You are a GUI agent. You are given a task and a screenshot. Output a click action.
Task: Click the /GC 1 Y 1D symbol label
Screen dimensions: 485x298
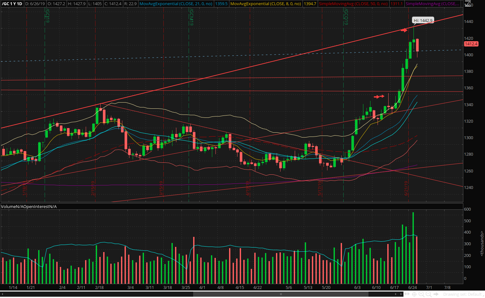tap(12, 4)
